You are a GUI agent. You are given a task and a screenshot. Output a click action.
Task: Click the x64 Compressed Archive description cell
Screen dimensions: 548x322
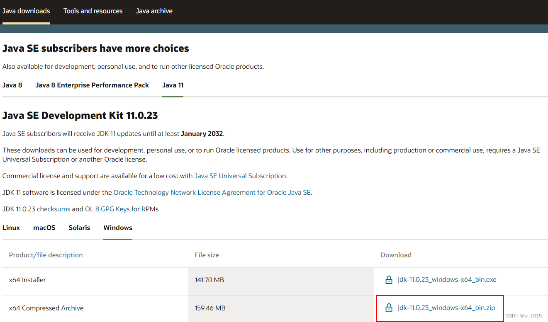95,308
